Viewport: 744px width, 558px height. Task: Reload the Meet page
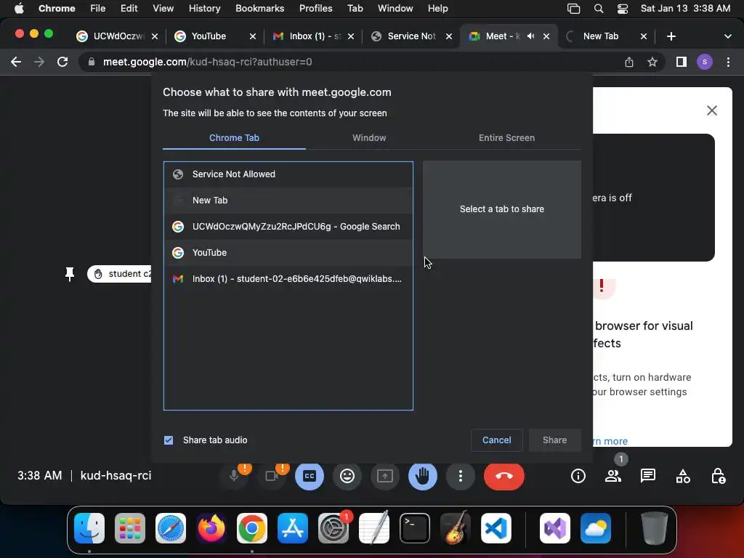tap(62, 62)
